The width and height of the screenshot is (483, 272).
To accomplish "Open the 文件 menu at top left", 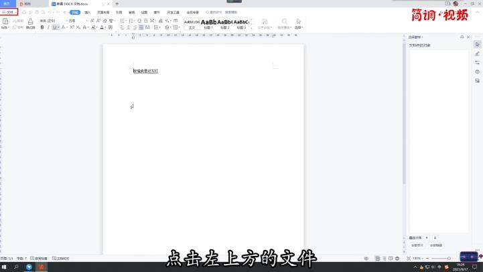I will click(9, 12).
